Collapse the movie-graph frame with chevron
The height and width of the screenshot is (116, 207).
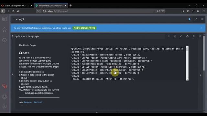point(187,36)
